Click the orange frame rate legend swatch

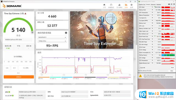coord(44,77)
